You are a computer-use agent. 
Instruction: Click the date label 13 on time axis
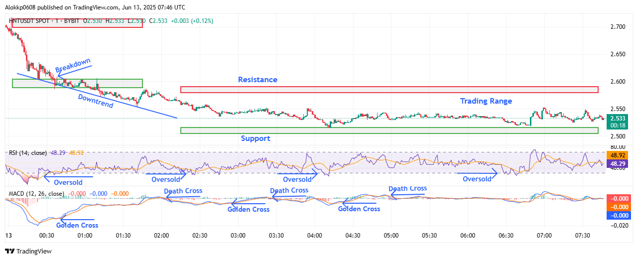[x=8, y=235]
